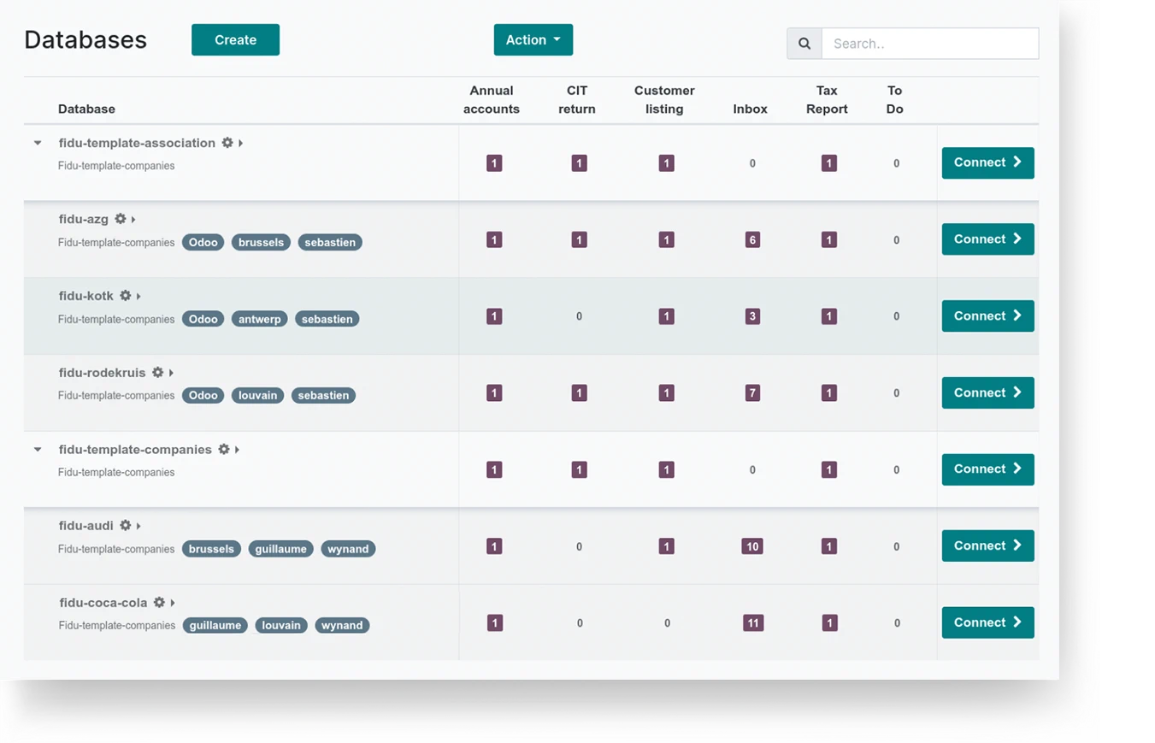Expand arrow next to fidu-azg gear
Viewport: 1155px width, 743px height.
pos(134,219)
